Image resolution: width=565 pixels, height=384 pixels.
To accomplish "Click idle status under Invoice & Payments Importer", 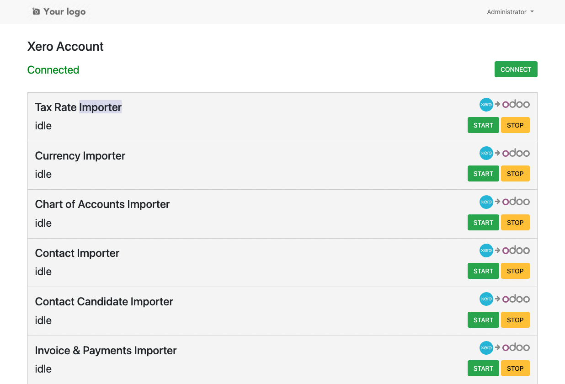I will pos(43,369).
